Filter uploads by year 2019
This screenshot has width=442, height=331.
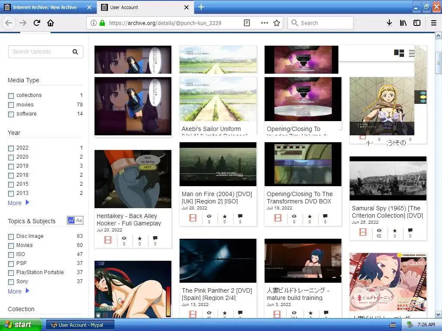pos(11,166)
